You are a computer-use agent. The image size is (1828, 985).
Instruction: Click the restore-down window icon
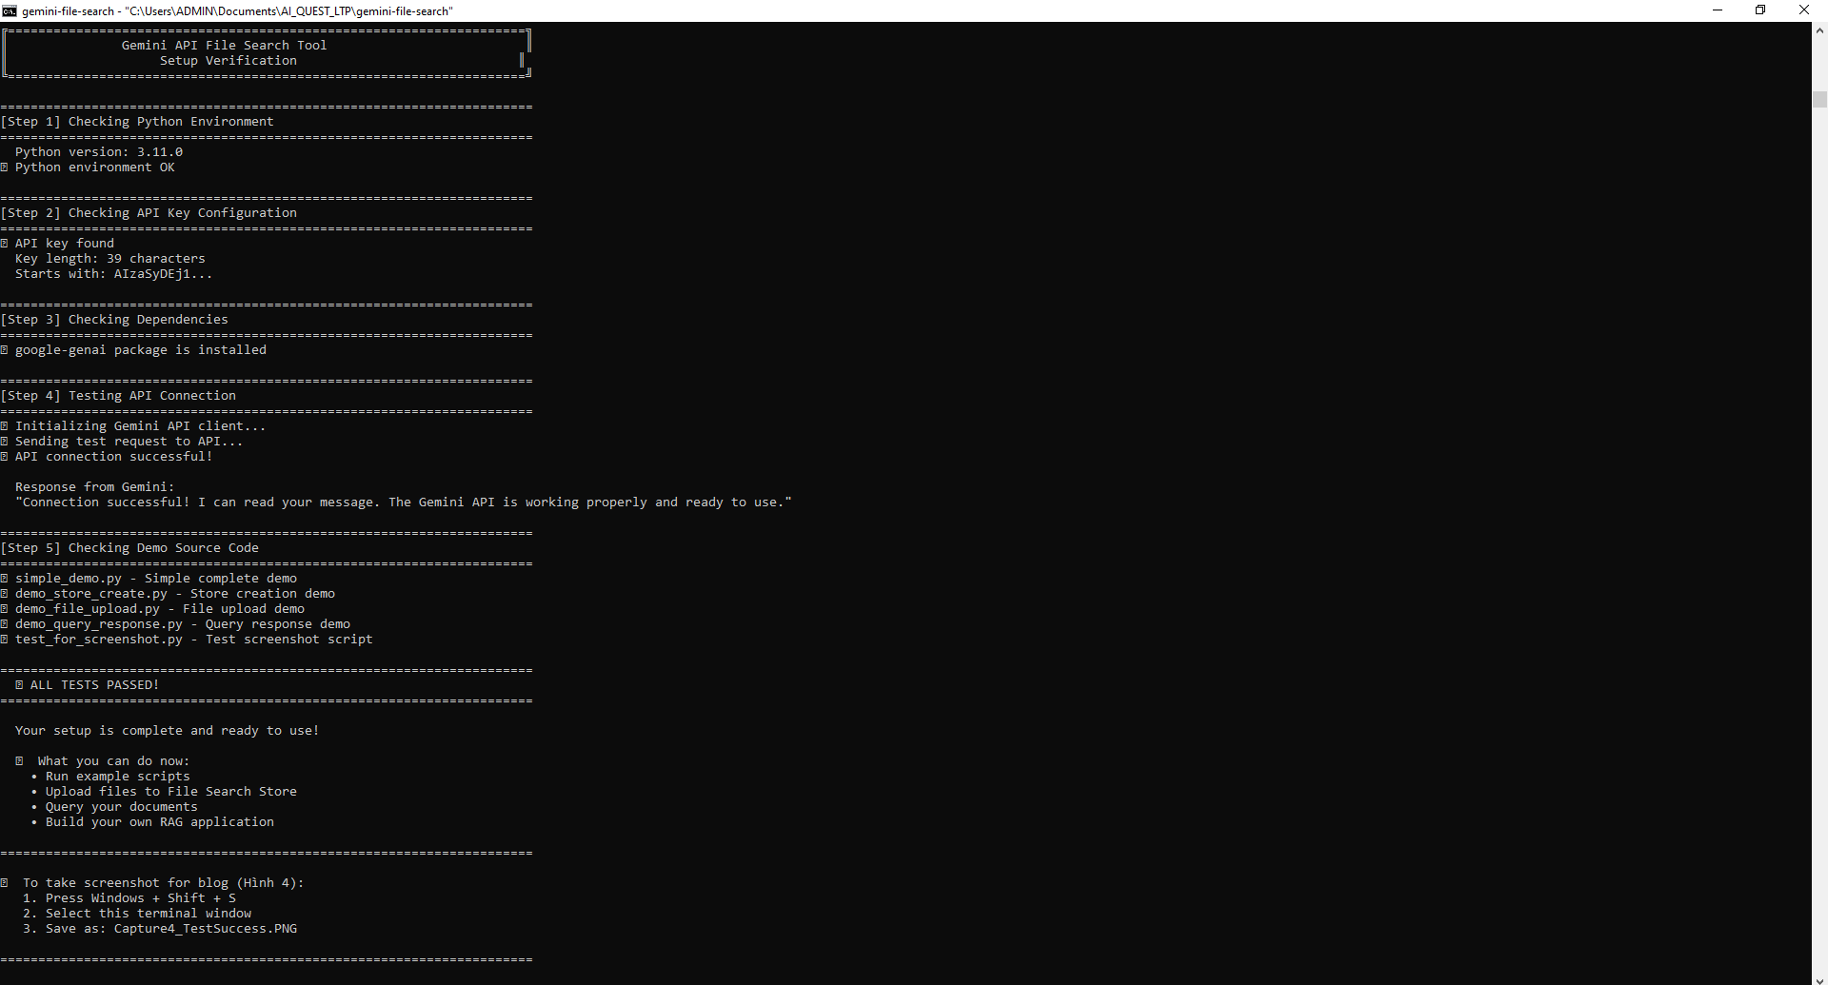click(x=1760, y=10)
